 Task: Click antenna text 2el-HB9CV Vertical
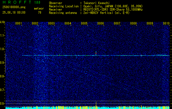tap(98, 13)
